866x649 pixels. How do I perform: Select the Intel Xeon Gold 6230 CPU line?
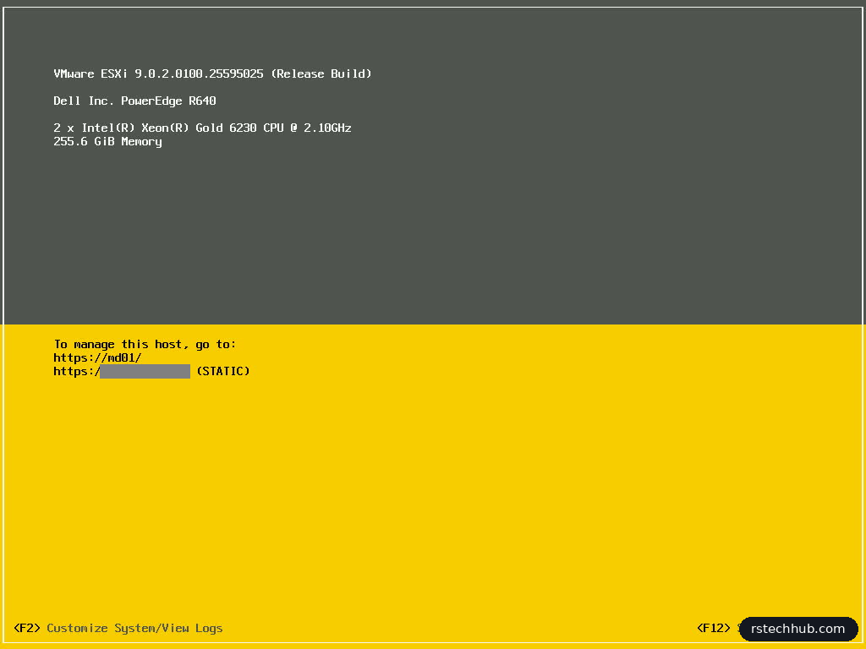tap(203, 128)
